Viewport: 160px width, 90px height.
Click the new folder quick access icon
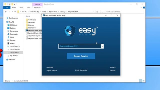point(12,4)
